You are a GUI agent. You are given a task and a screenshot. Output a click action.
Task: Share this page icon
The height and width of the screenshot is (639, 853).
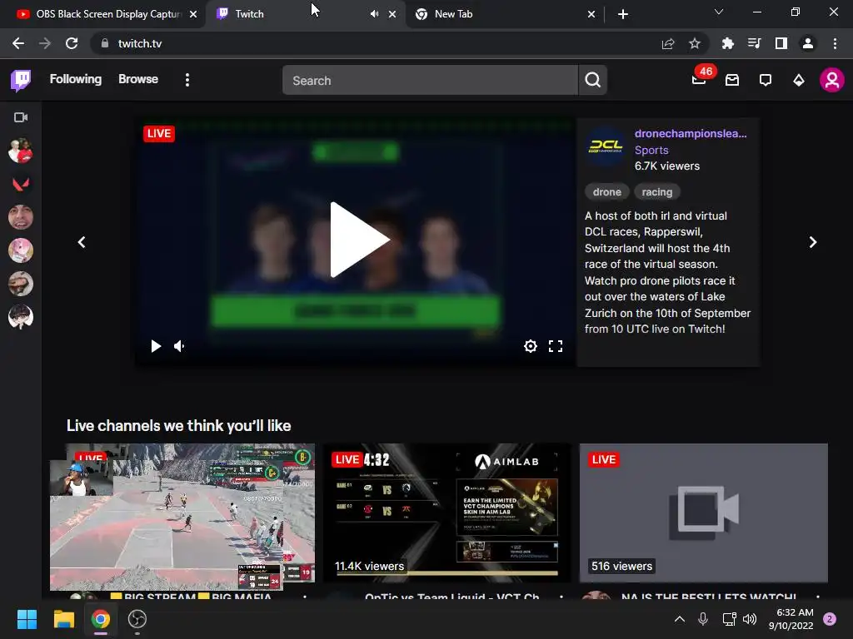coord(668,43)
